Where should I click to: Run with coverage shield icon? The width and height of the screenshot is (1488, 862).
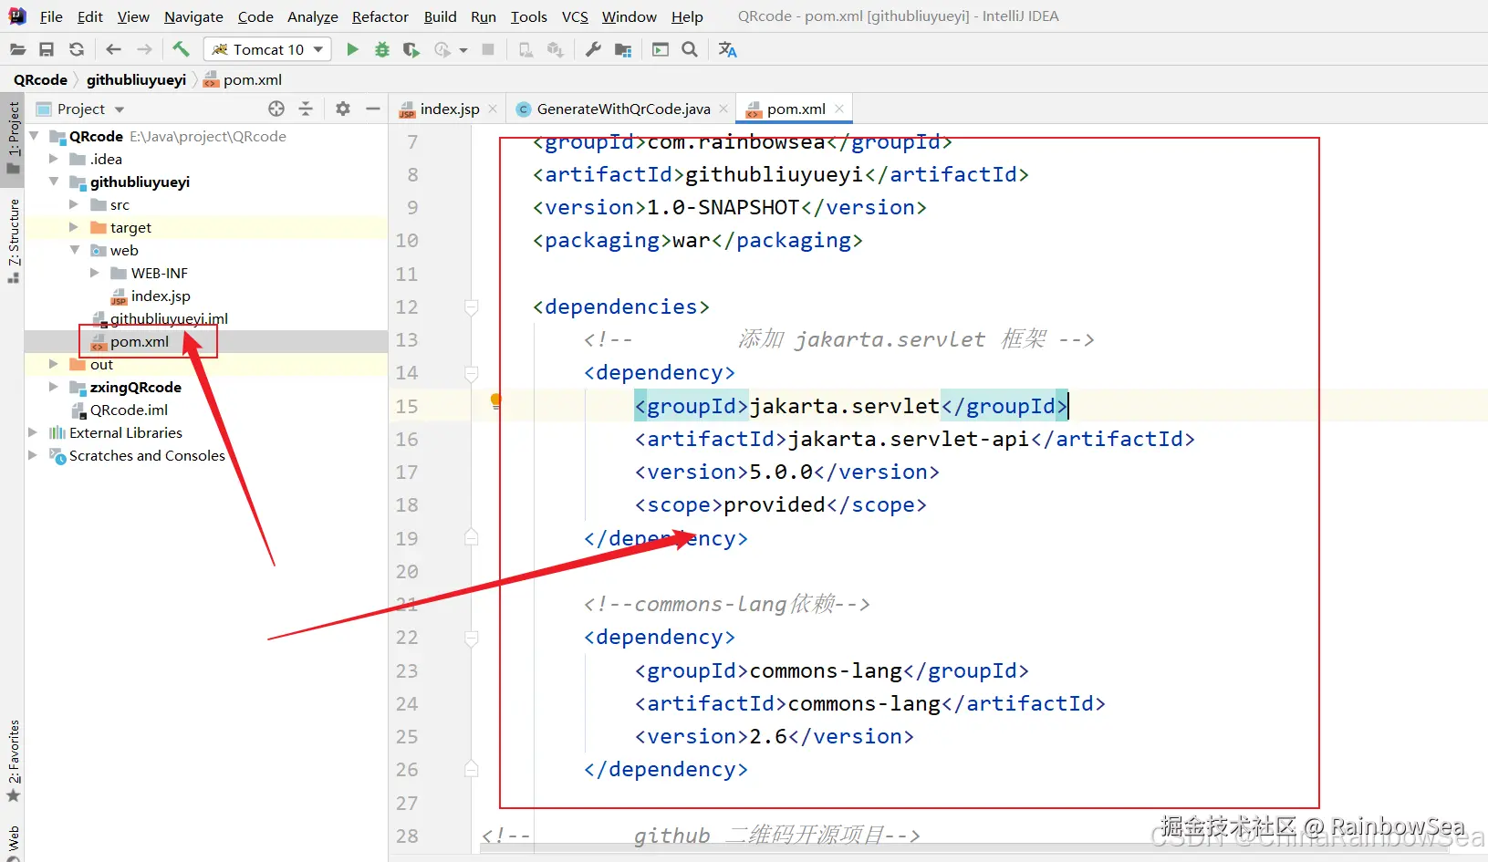tap(411, 49)
